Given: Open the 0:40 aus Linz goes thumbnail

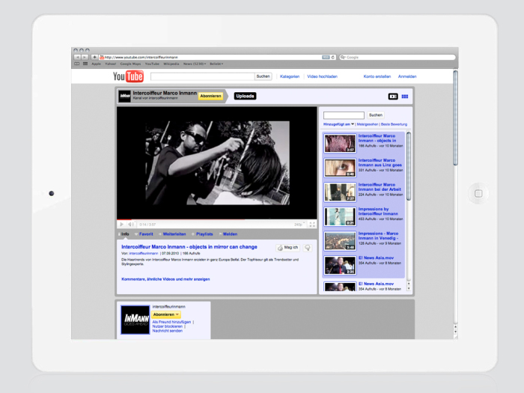Looking at the screenshot, I should click(340, 168).
